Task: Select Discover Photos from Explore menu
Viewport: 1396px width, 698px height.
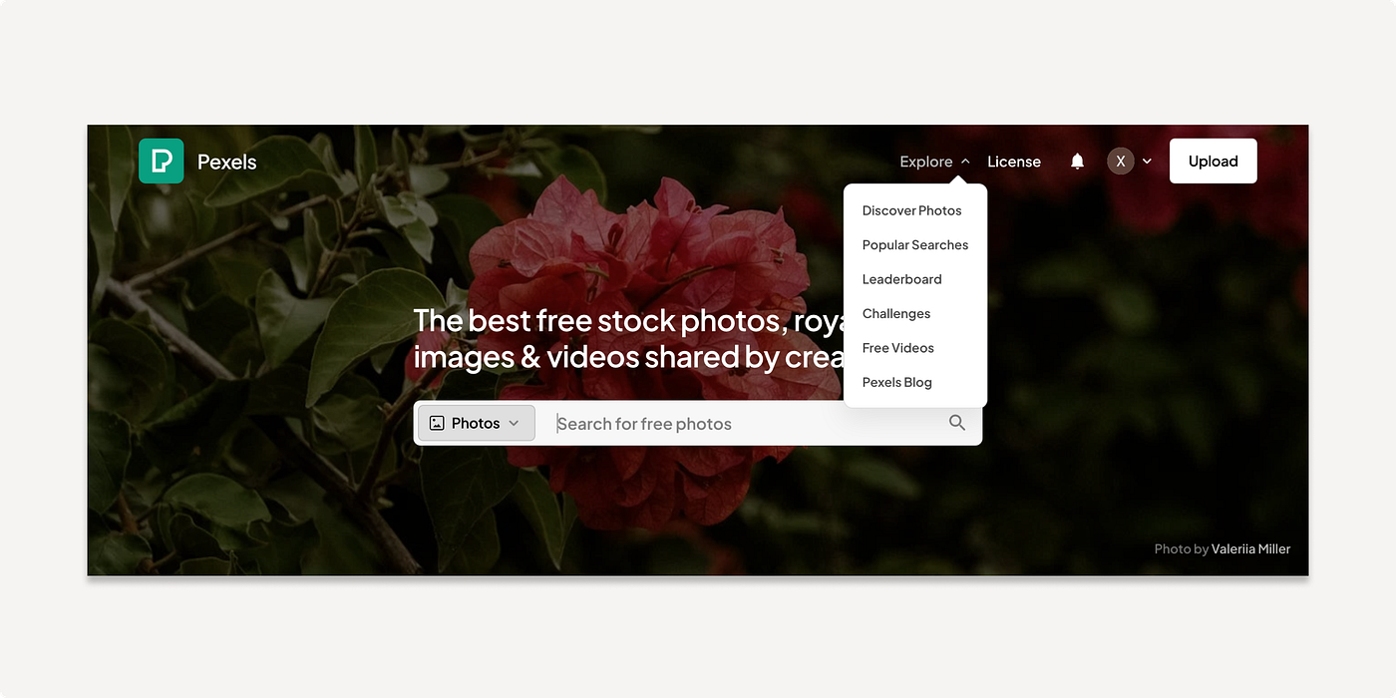Action: click(912, 210)
